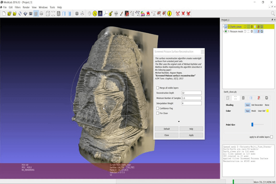The image size is (276, 184).
Task: Select Dot Decorator shading option
Action: point(257,105)
